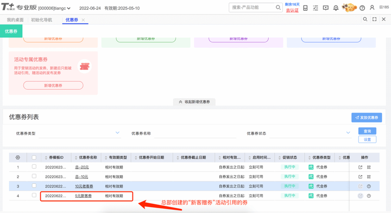Collapse the panel via 收起新增优惠券
The width and height of the screenshot is (391, 213).
click(194, 102)
